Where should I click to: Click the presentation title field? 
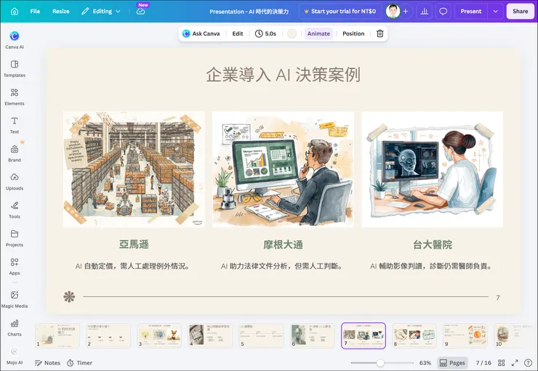tap(249, 12)
